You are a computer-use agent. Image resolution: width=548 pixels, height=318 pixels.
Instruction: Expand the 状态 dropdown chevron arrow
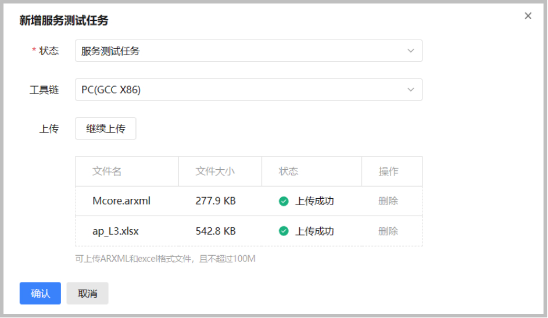pos(411,51)
